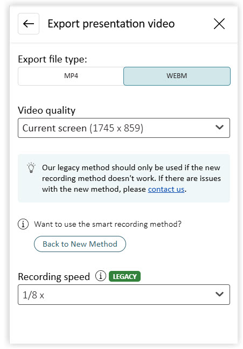Image resolution: width=243 pixels, height=349 pixels.
Task: Open the Recording speed 1/8 x dropdown
Action: click(124, 295)
